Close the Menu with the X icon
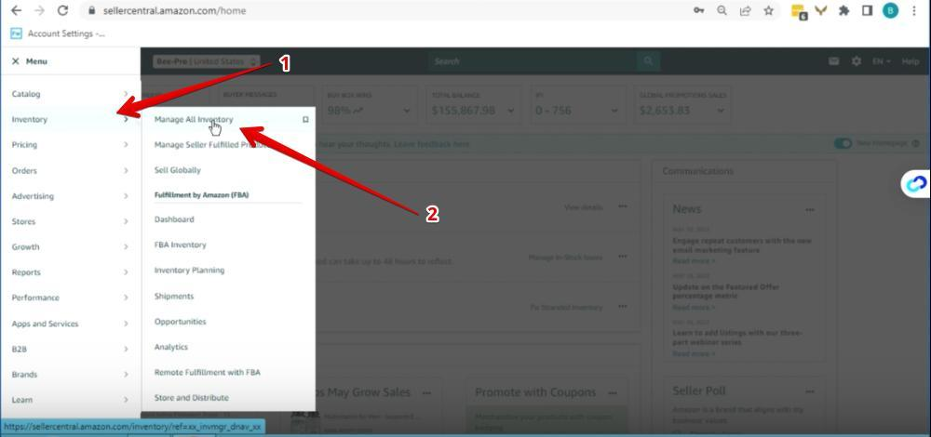Viewport: 931px width, 437px height. pos(16,61)
